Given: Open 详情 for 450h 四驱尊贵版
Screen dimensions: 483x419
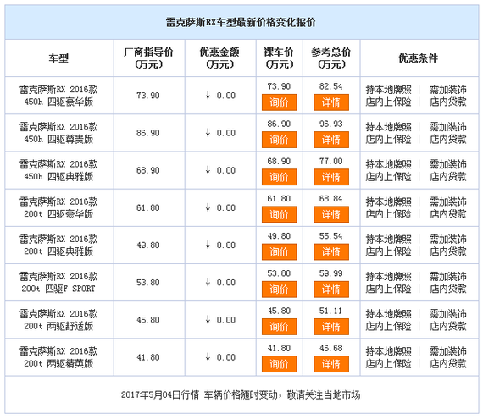Looking at the screenshot, I should [x=331, y=140].
